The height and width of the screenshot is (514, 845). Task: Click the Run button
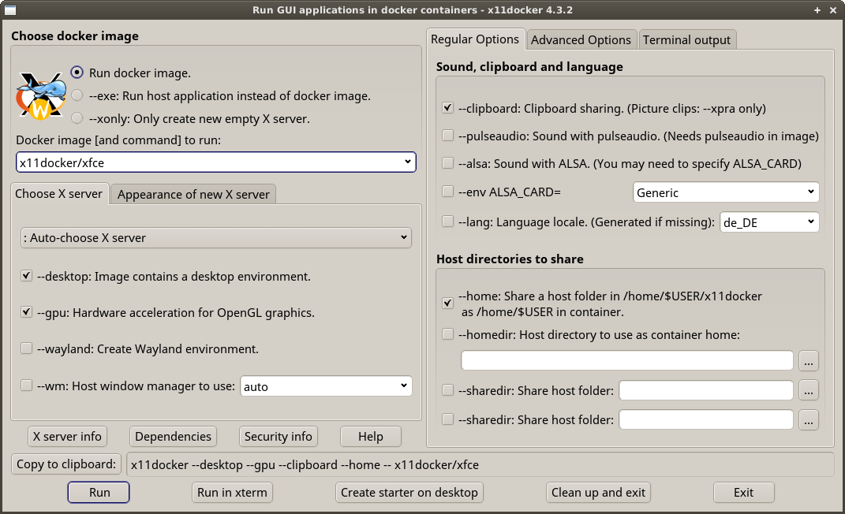pos(99,493)
